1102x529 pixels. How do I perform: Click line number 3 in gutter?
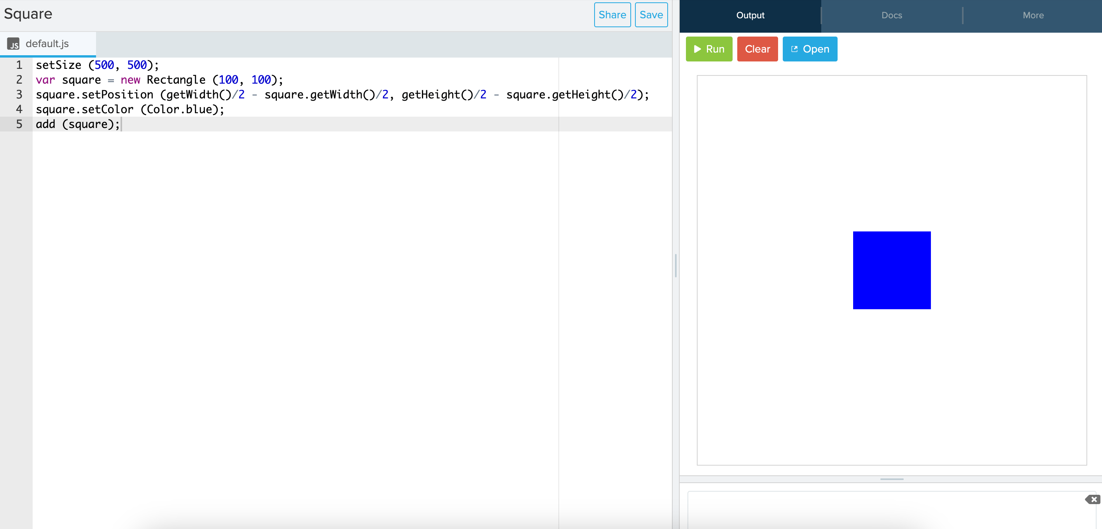pyautogui.click(x=19, y=95)
